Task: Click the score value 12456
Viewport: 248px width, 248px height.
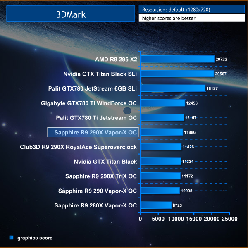Action: click(x=192, y=103)
